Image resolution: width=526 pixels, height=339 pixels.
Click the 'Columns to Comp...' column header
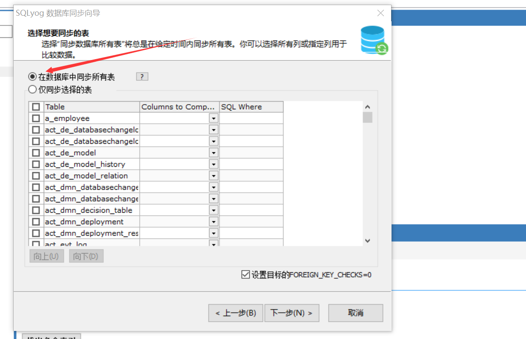tap(179, 107)
